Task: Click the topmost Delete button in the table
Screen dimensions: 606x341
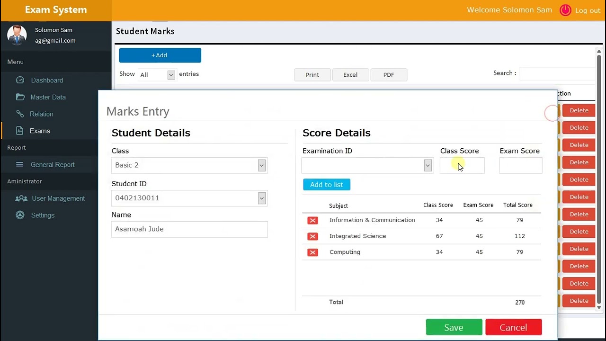Action: 579,110
